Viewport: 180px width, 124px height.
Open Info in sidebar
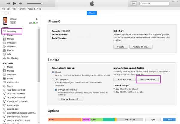tap(9, 54)
